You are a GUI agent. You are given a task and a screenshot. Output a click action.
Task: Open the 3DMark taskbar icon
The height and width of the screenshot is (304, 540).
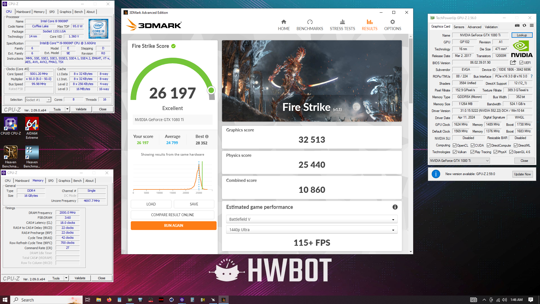(x=224, y=300)
